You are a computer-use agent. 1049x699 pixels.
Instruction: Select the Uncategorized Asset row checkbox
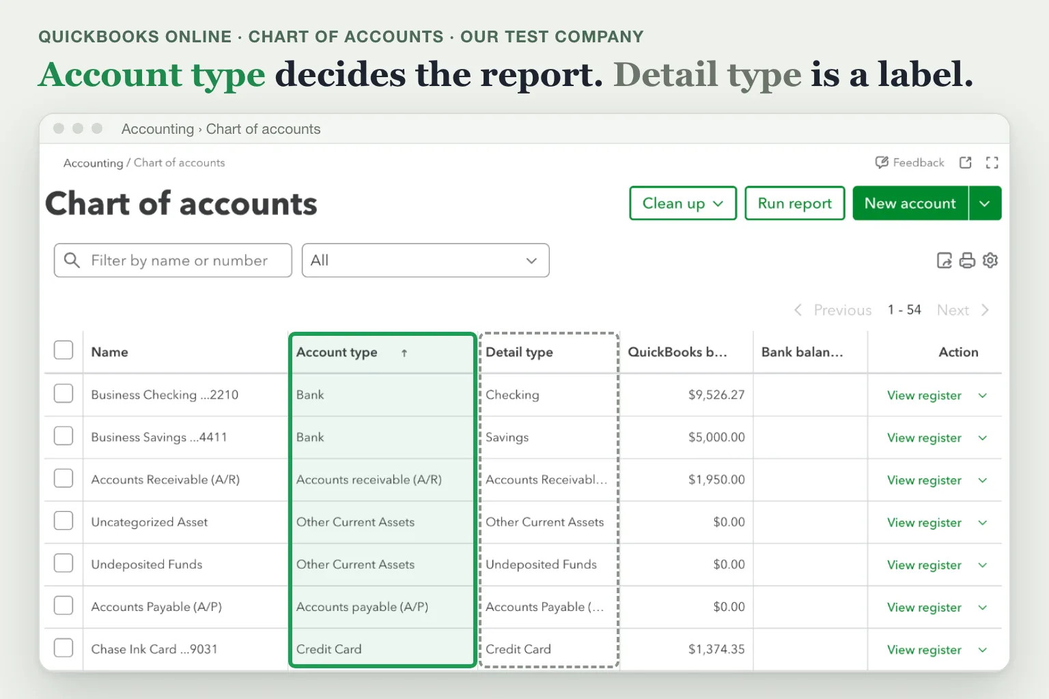pos(64,520)
